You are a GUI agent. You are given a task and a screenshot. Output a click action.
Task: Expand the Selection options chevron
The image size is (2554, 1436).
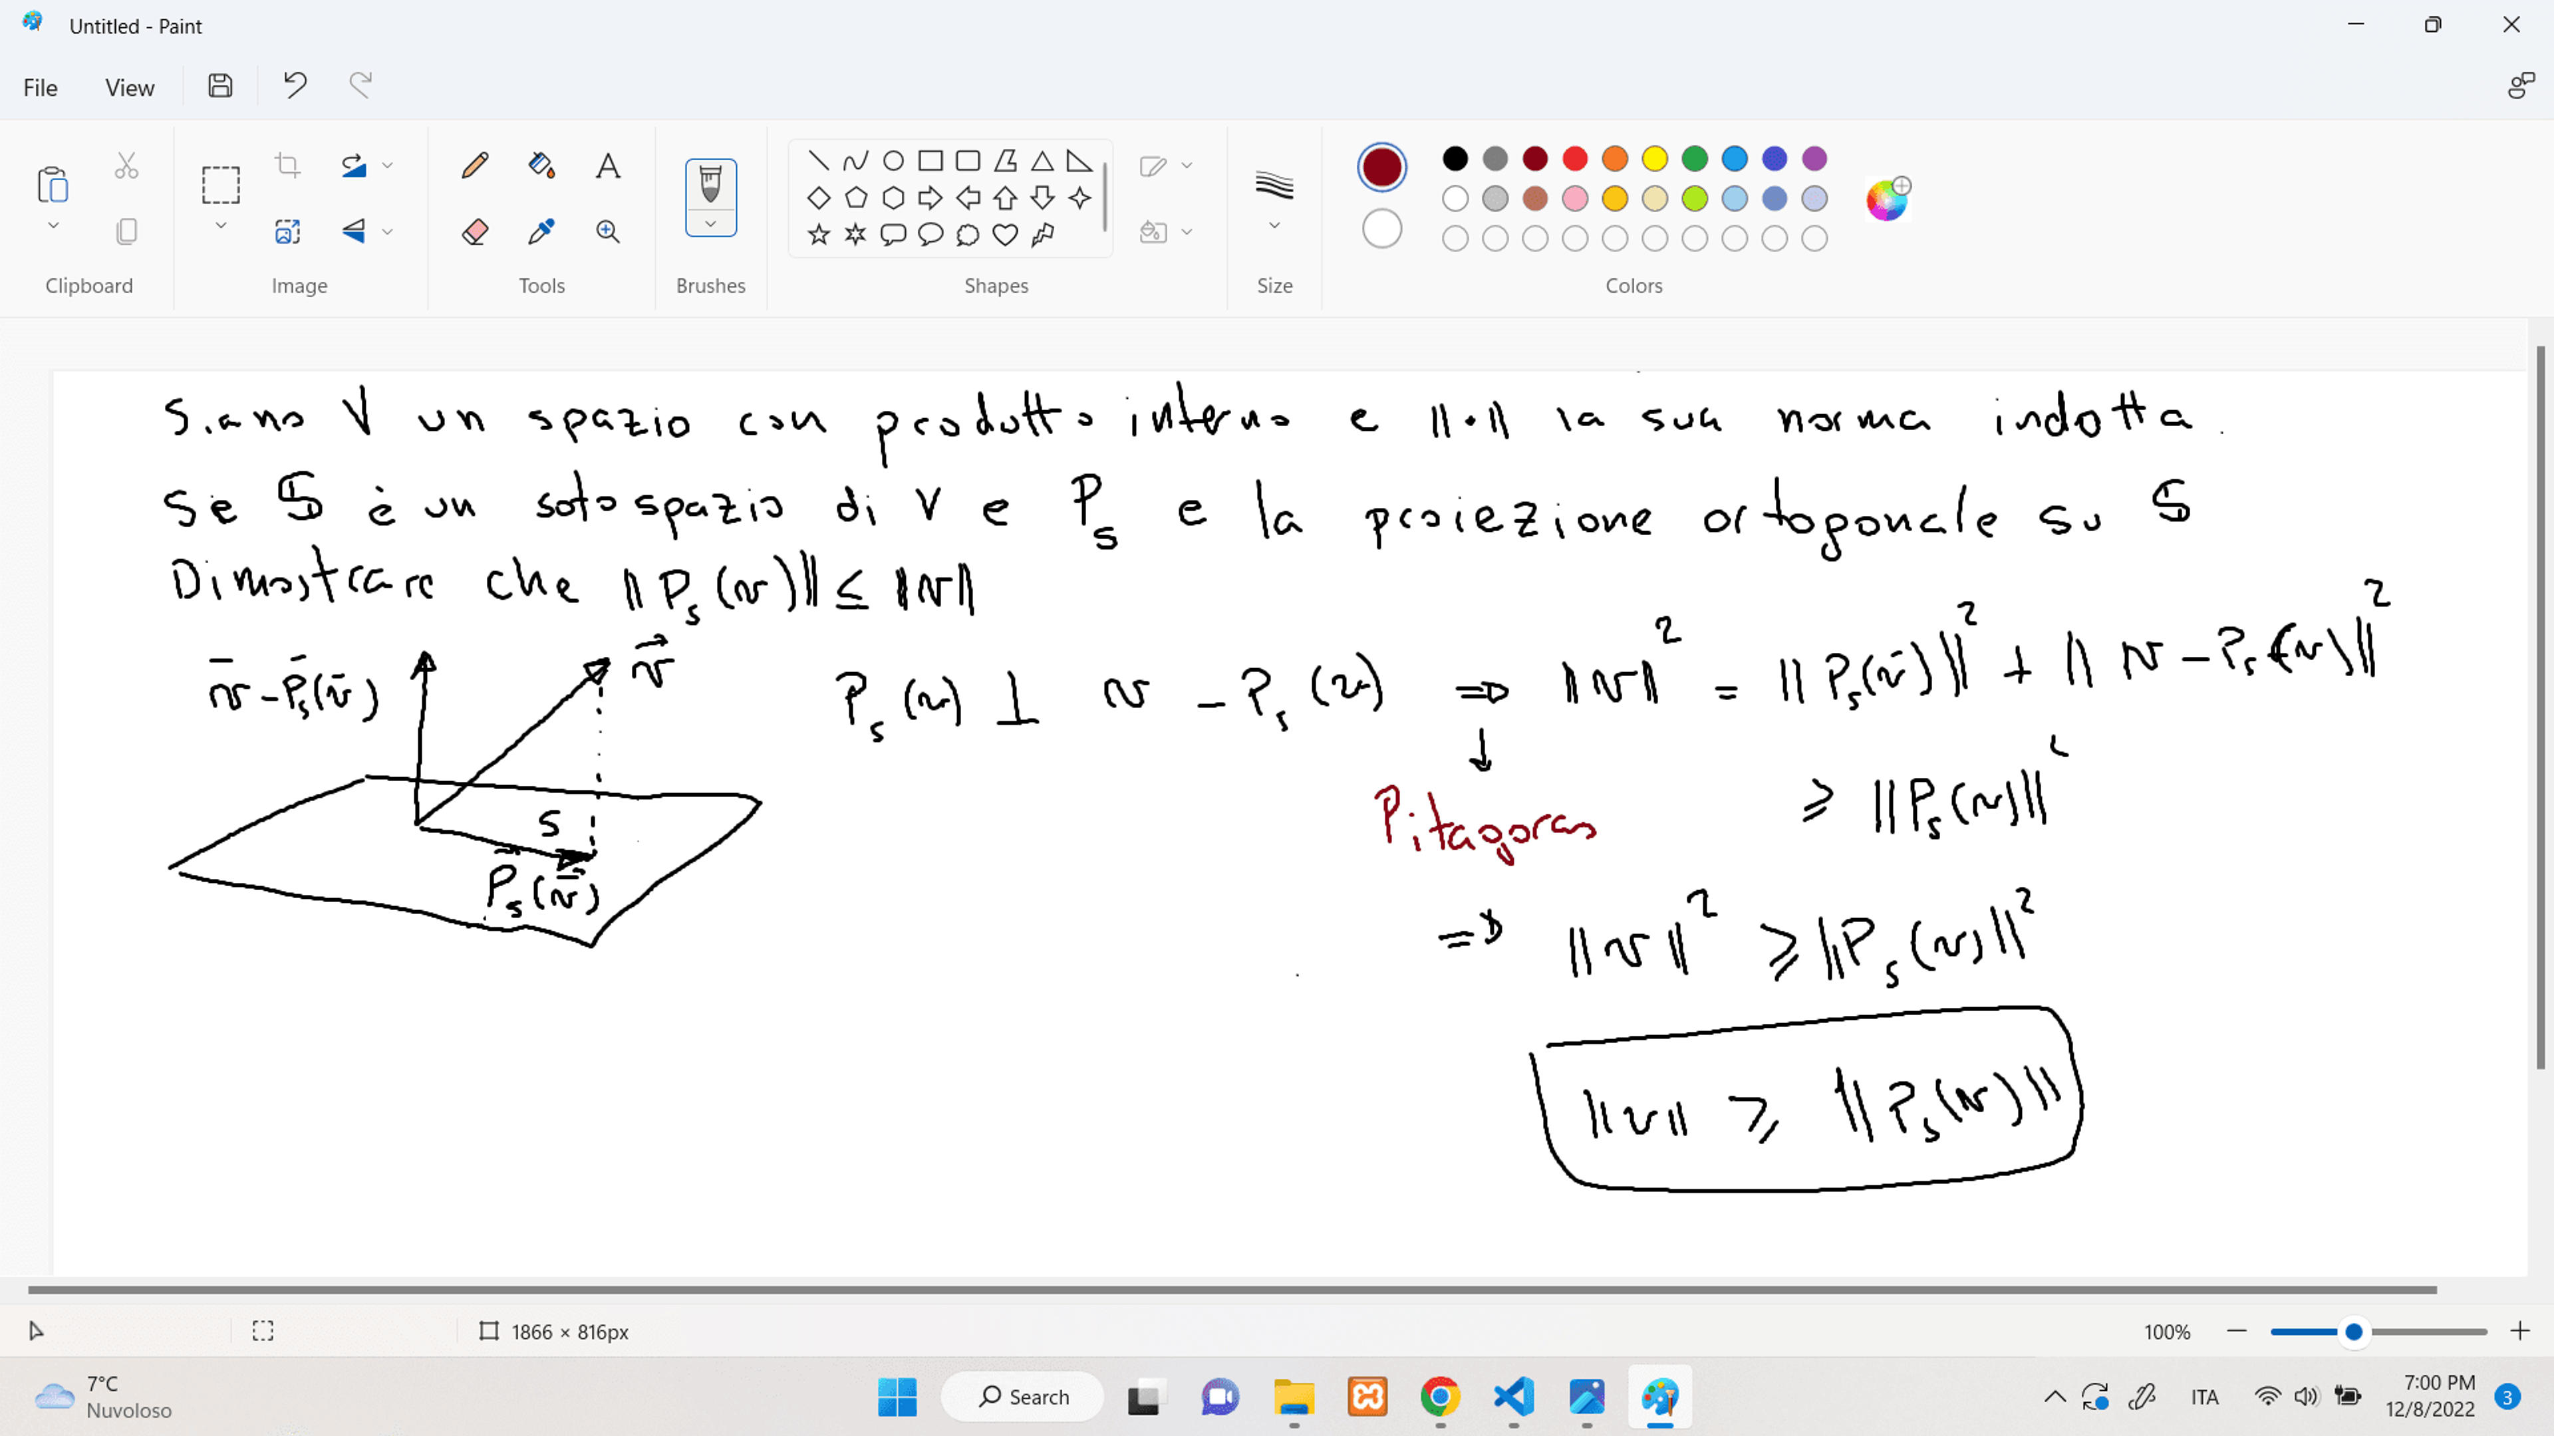tap(221, 226)
